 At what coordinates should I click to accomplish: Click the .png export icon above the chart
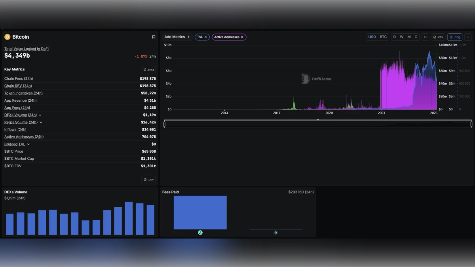pos(454,37)
